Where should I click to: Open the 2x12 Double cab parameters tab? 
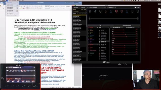click(x=130, y=27)
